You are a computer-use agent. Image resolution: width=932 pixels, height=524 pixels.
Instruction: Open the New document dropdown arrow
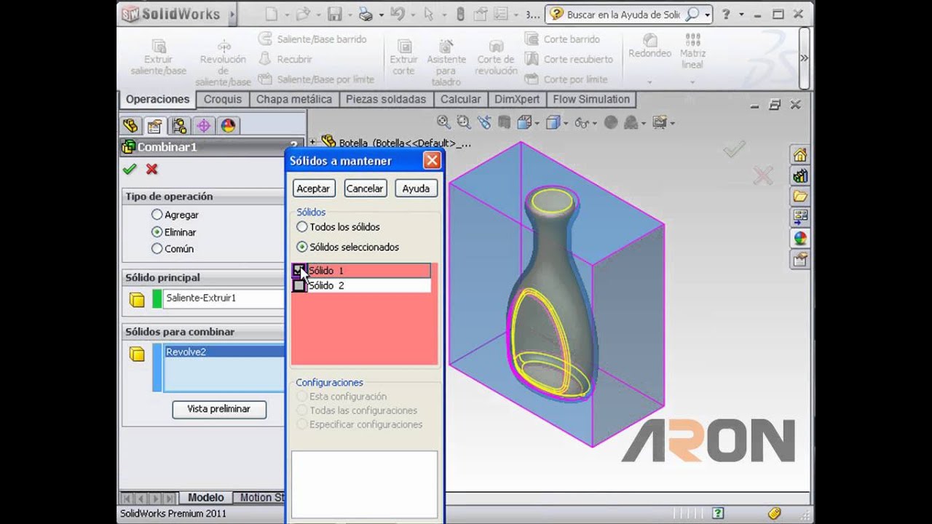(287, 15)
